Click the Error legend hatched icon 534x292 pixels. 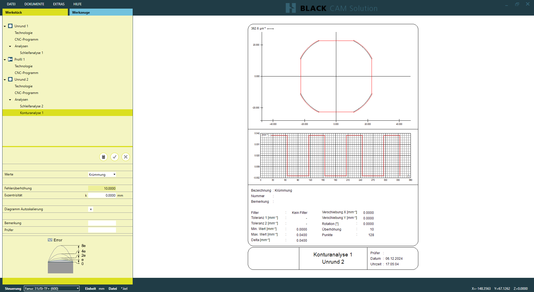click(50, 240)
